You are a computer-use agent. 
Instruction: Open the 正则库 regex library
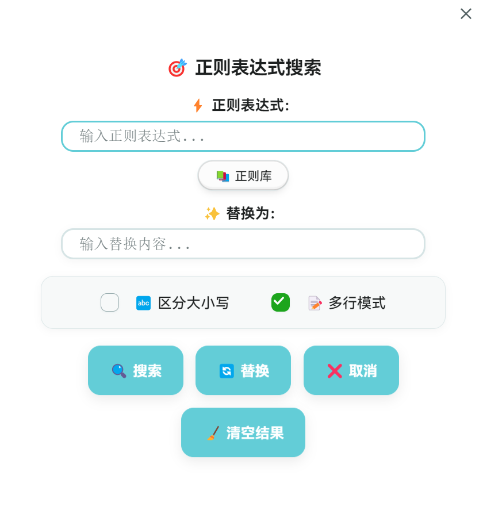pyautogui.click(x=243, y=176)
